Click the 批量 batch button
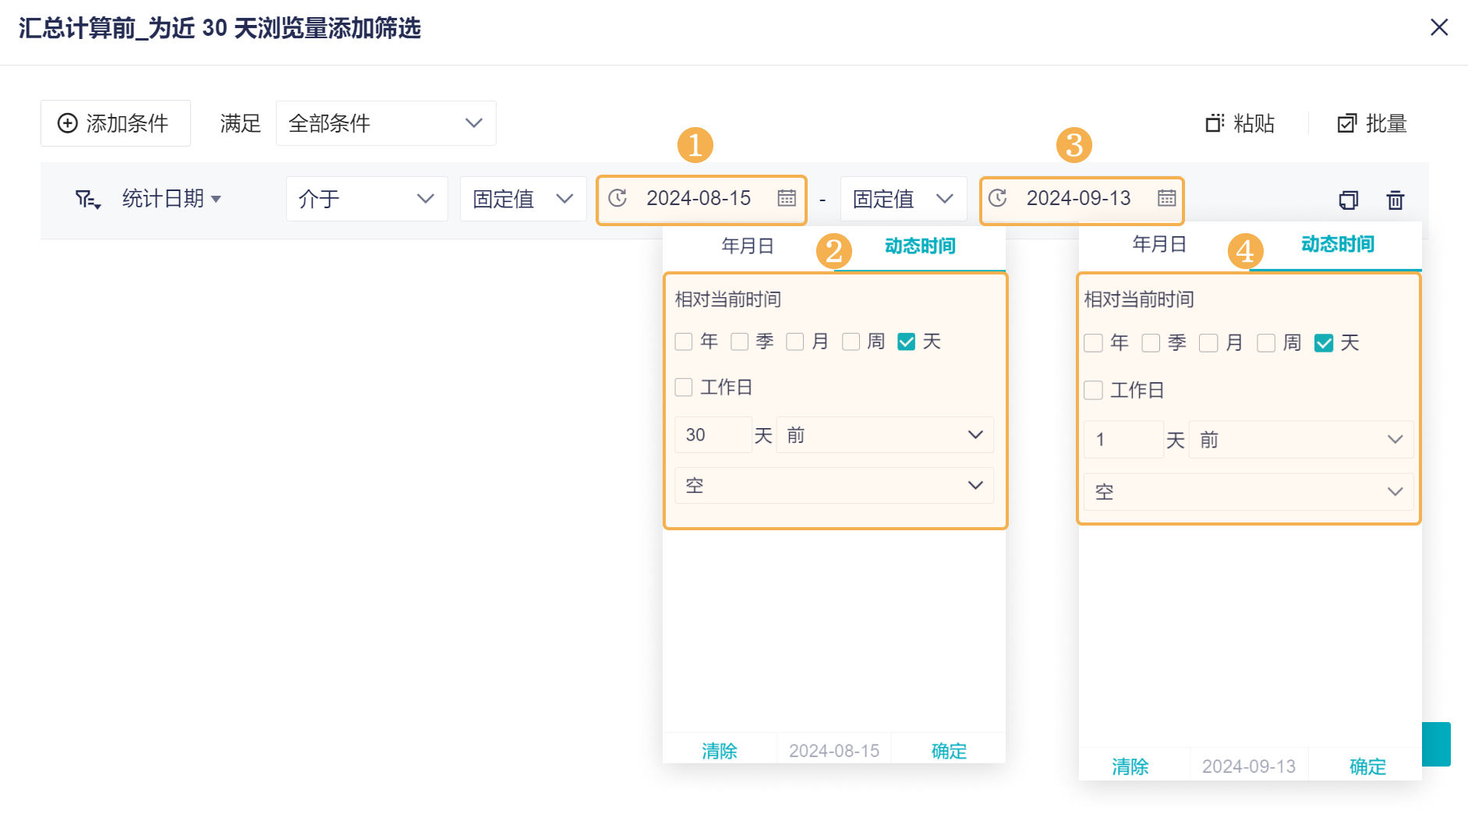The image size is (1468, 818). pyautogui.click(x=1372, y=123)
